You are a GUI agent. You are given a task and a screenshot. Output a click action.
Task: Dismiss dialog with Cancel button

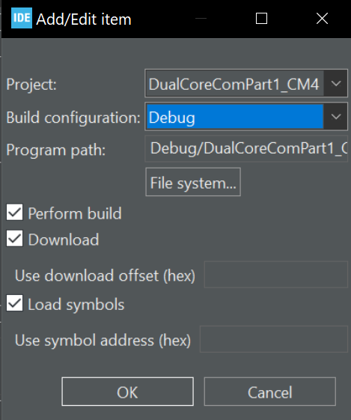pyautogui.click(x=270, y=392)
